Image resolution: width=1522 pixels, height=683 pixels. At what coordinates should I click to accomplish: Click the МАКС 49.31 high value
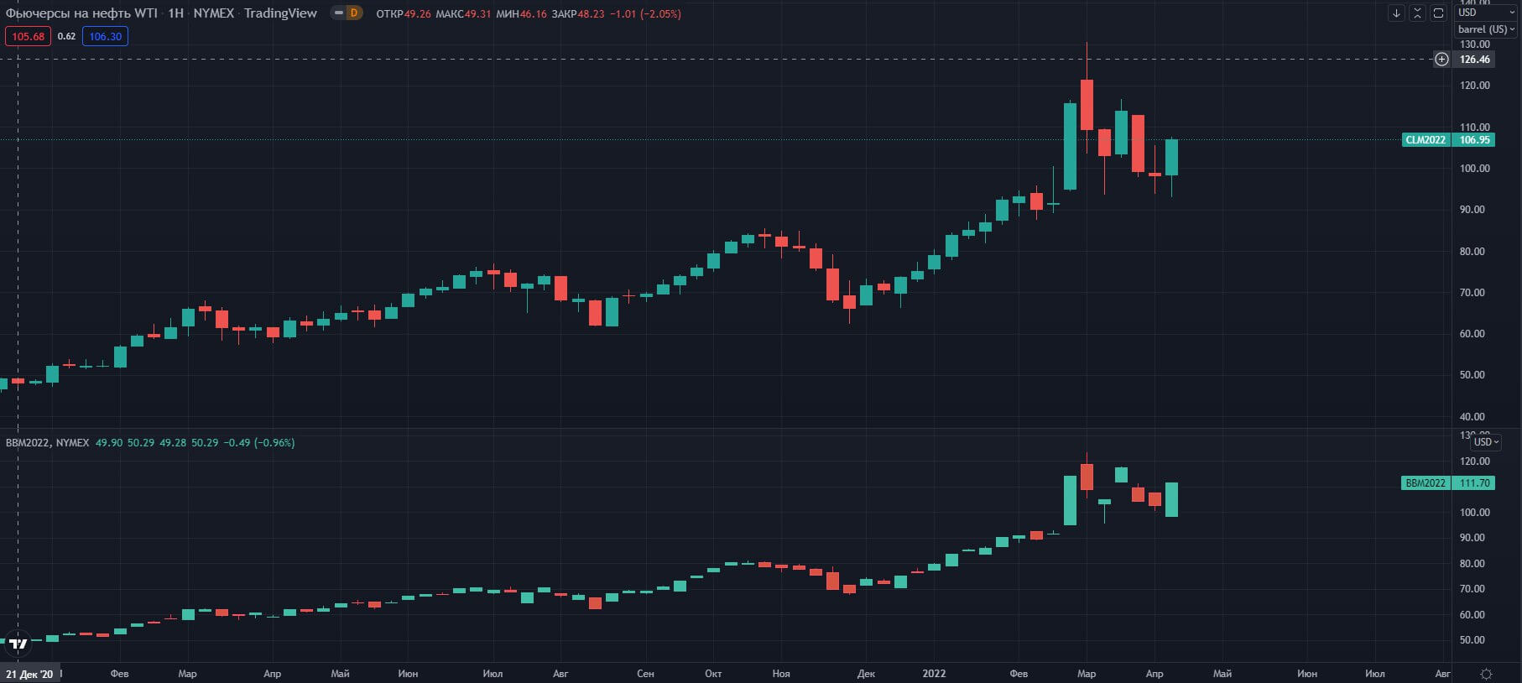tap(463, 13)
